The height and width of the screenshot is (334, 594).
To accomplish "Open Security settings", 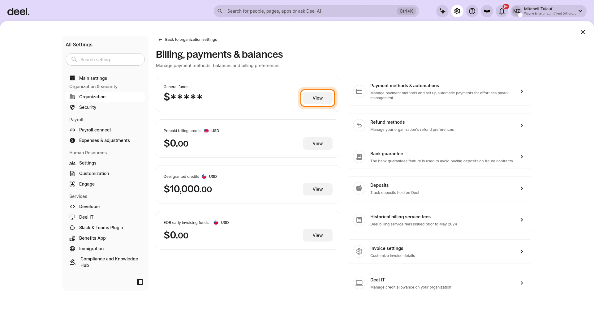I will tap(105, 107).
